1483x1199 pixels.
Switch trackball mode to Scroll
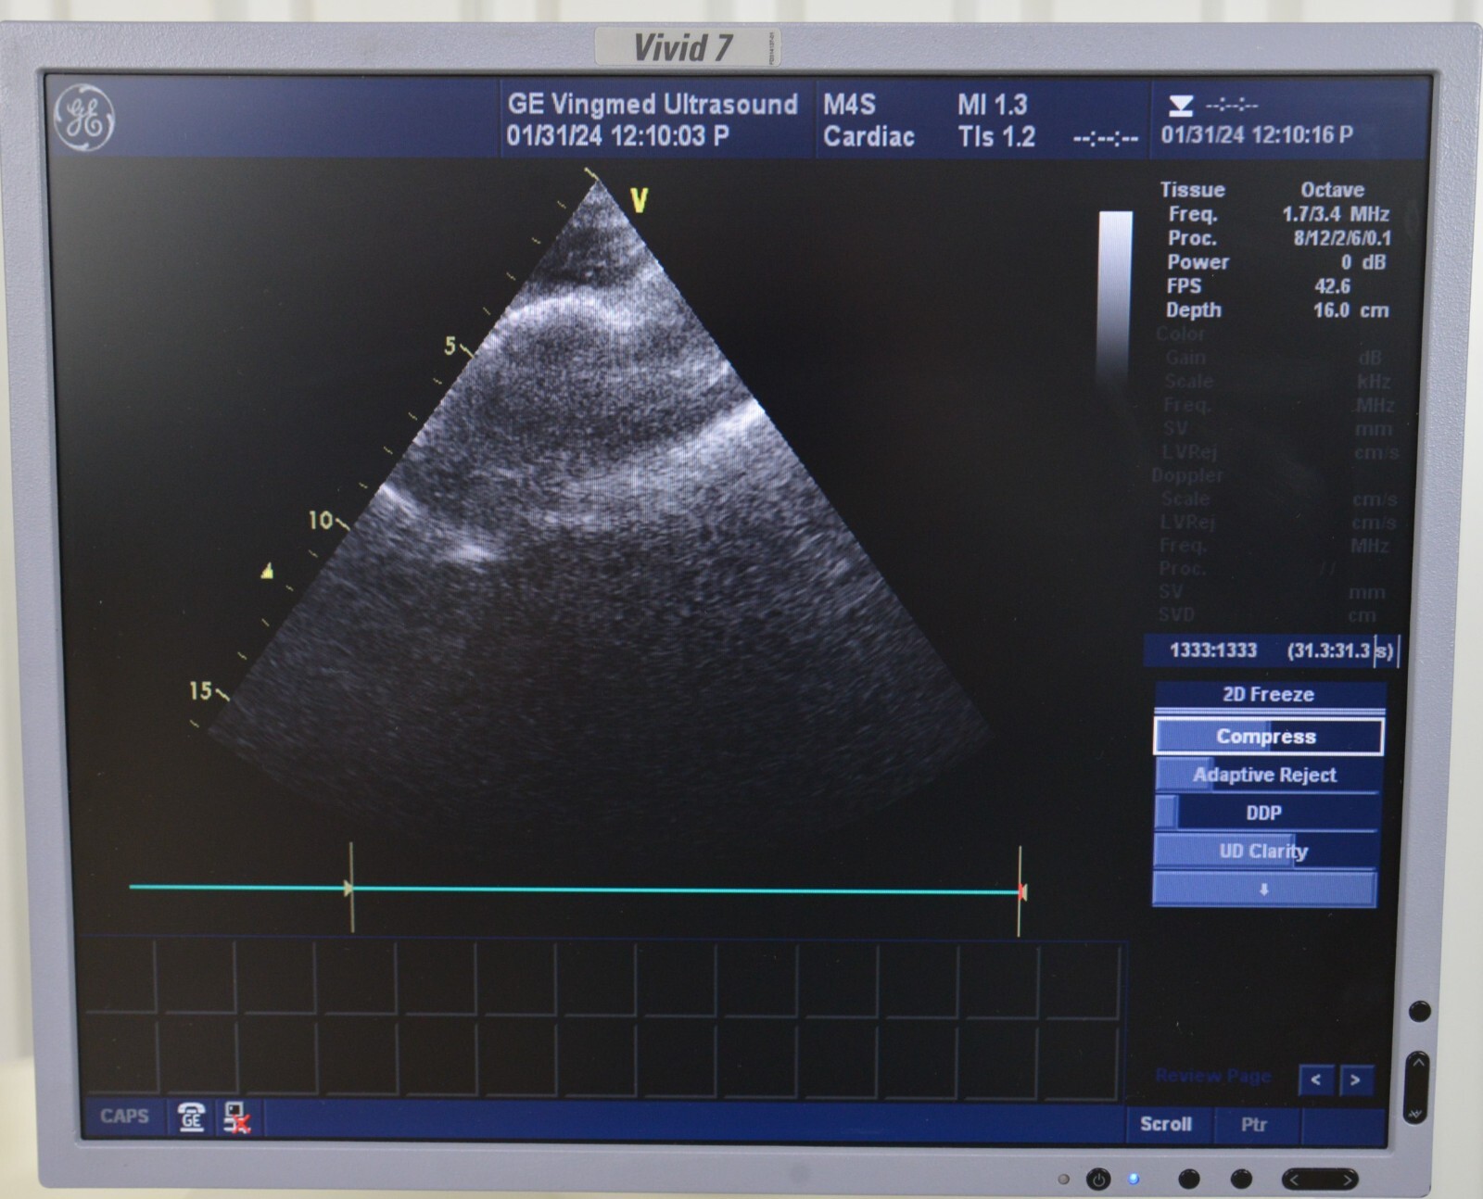pos(1166,1124)
